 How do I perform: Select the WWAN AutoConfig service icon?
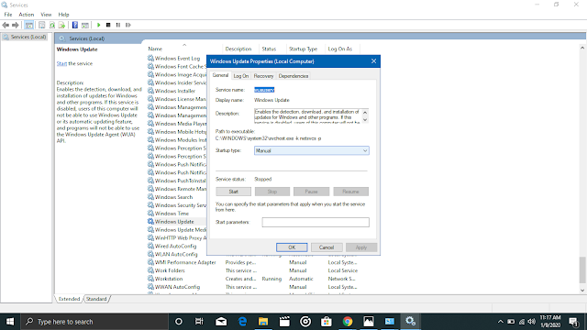click(150, 287)
